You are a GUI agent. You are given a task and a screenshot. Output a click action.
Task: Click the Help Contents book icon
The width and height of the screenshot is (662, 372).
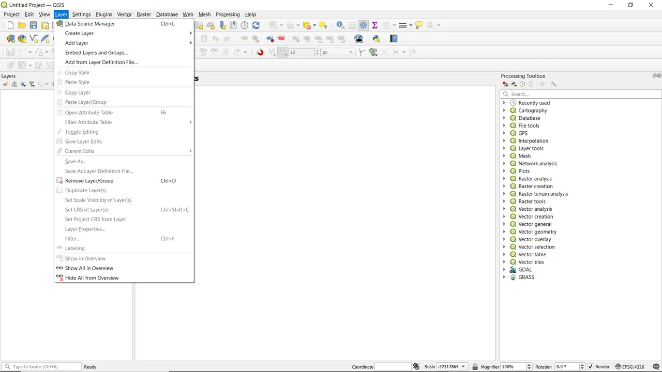point(394,39)
